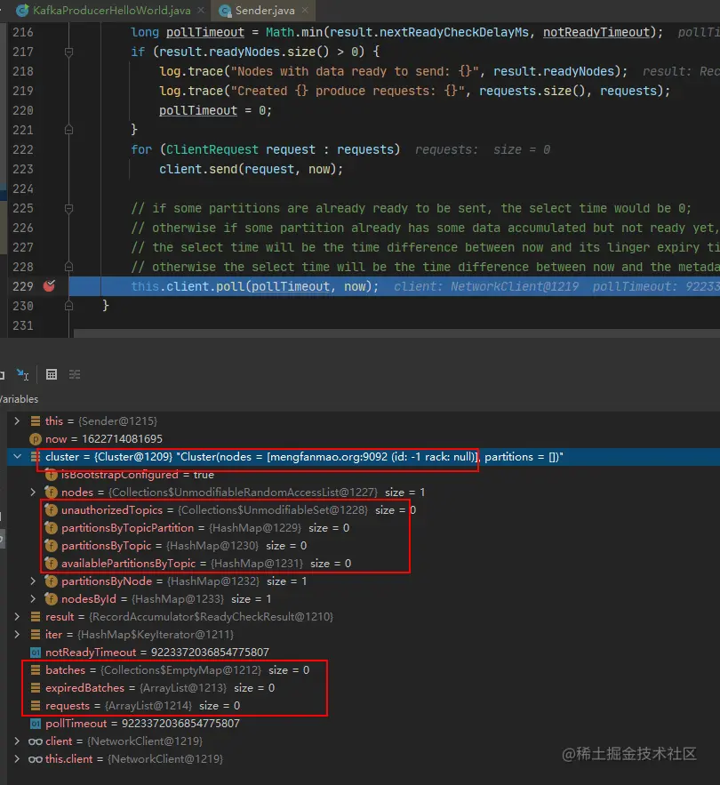Click the object icon beside iter
The height and width of the screenshot is (785, 720).
coord(35,634)
